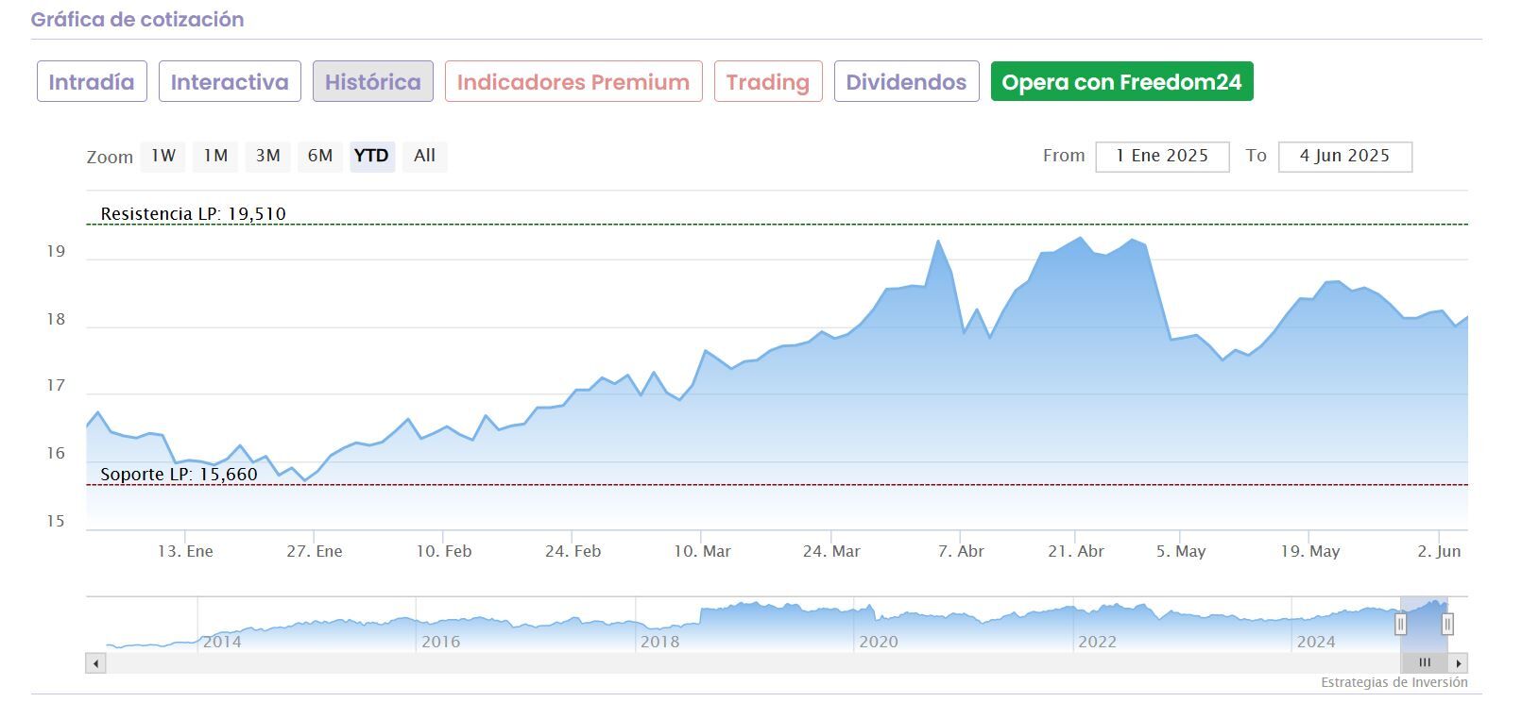
Task: Select the YTD zoom button
Action: [371, 156]
